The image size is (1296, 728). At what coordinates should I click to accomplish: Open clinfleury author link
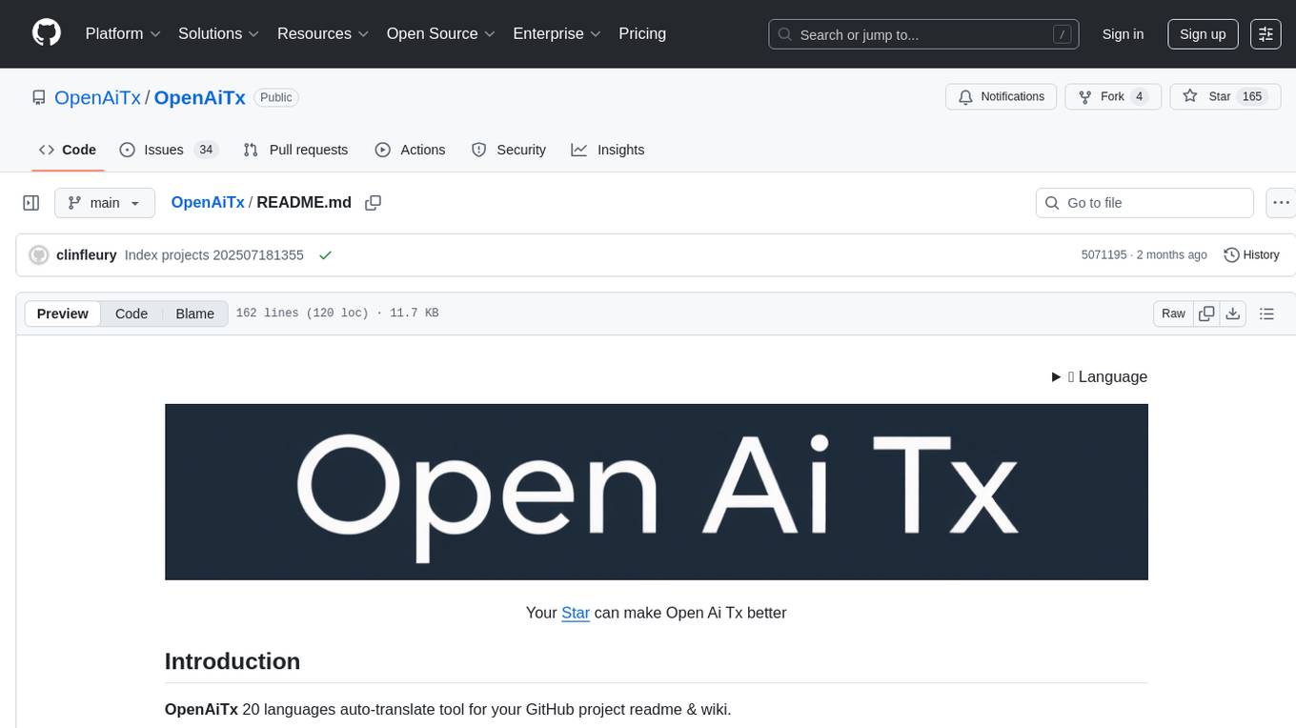pyautogui.click(x=87, y=254)
